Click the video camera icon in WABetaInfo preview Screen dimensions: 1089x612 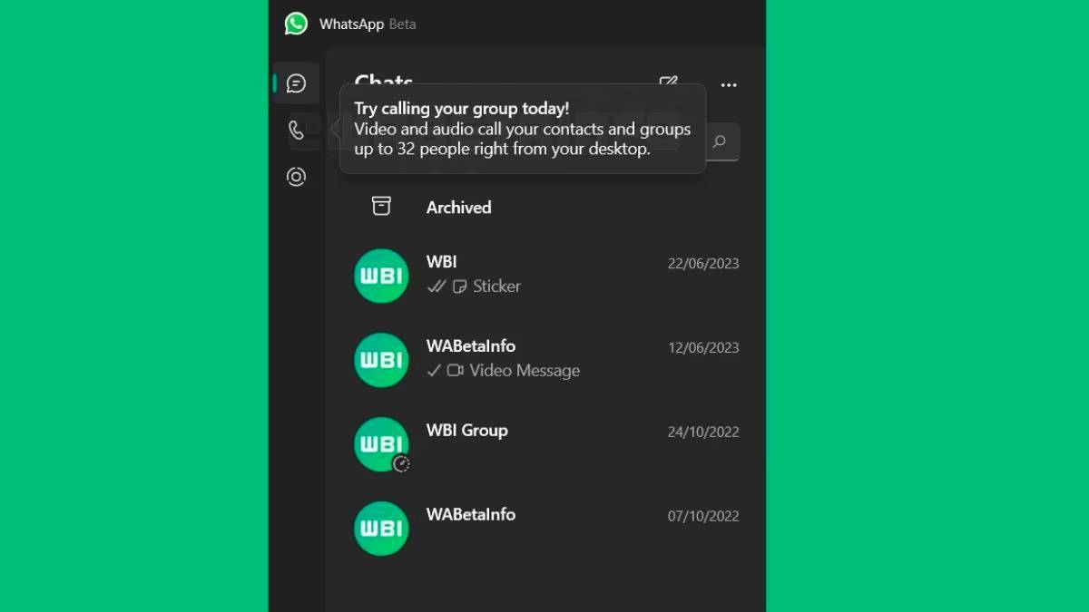[x=456, y=370]
